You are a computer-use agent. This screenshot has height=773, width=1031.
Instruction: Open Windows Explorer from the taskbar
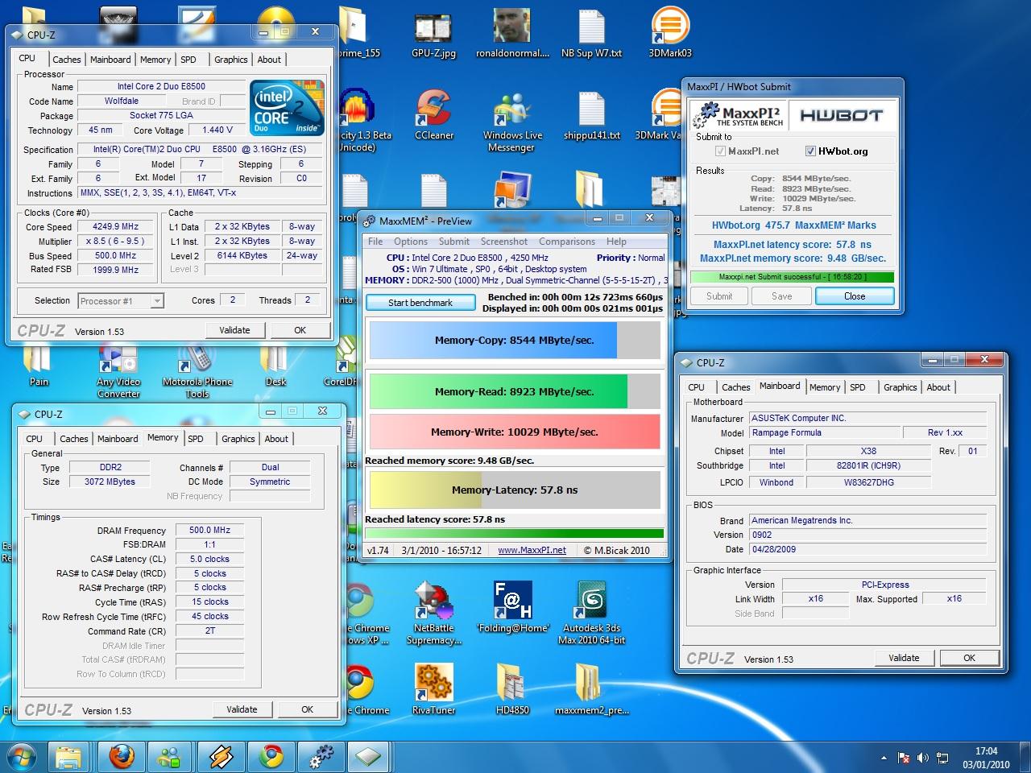pos(69,757)
